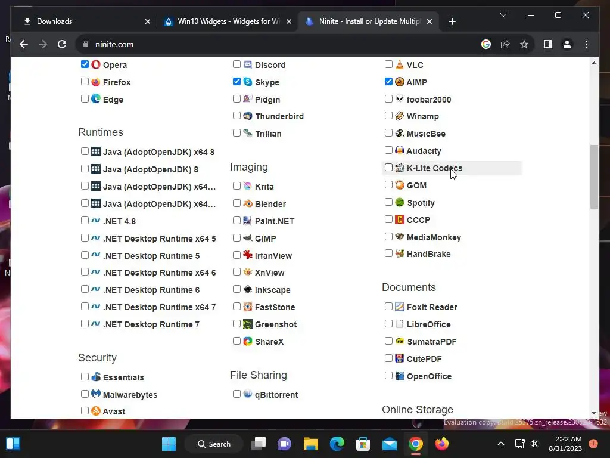The image size is (610, 458).
Task: Click the Avast orange icon
Action: pos(96,411)
